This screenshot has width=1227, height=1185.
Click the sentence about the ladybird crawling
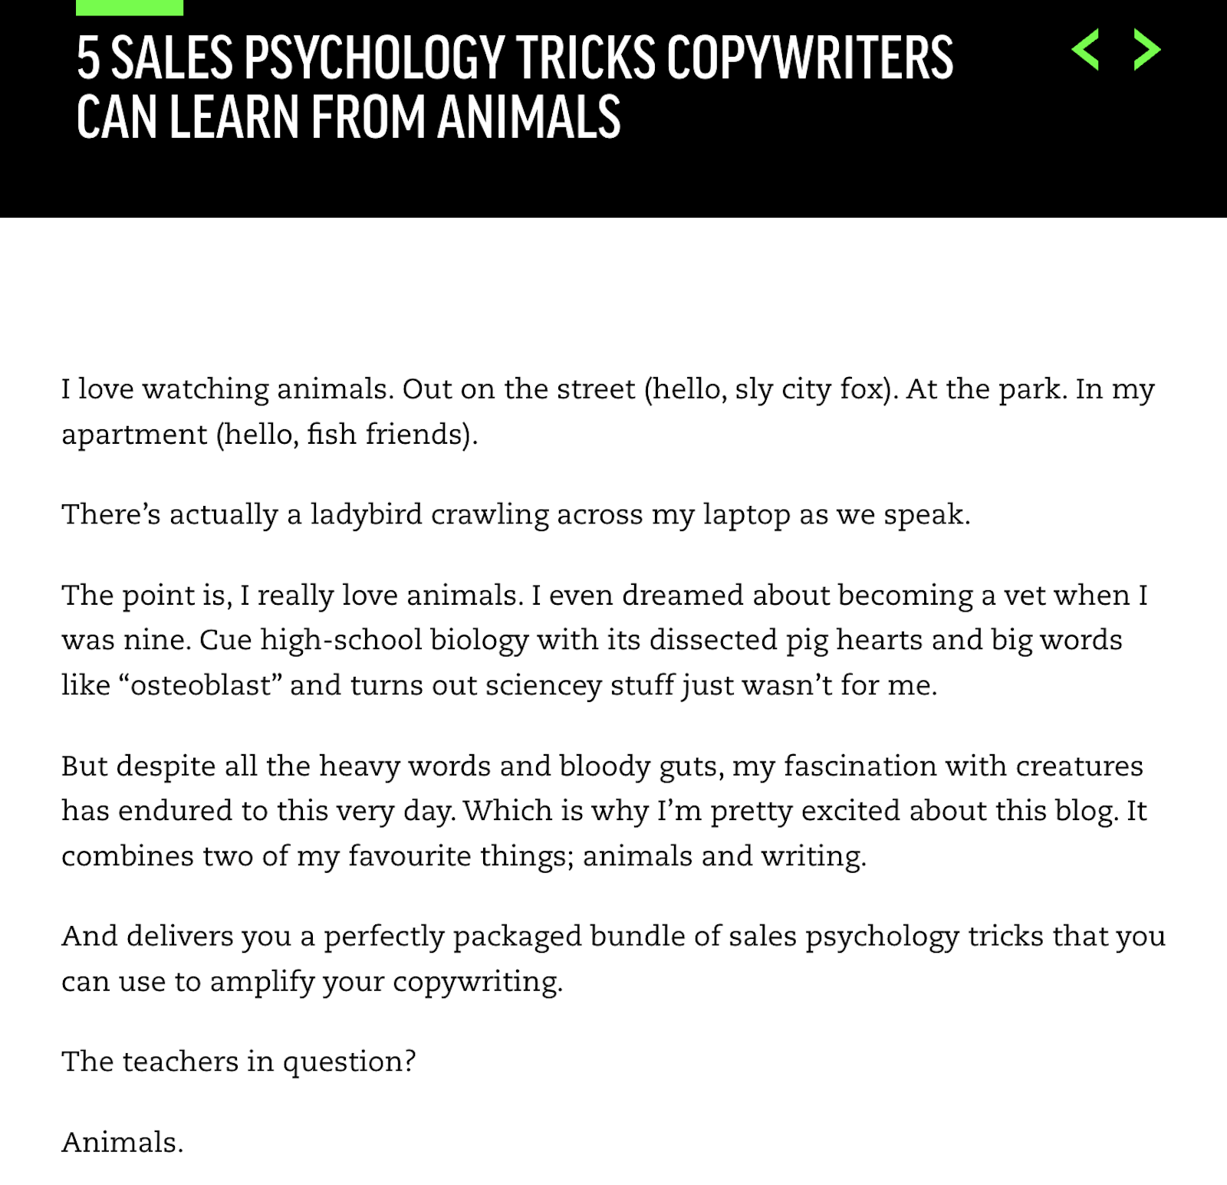[x=515, y=514]
